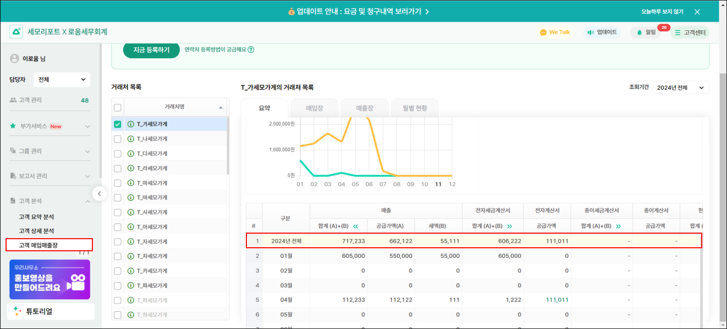The width and height of the screenshot is (727, 329).
Task: Close the top update banner
Action: tap(697, 12)
